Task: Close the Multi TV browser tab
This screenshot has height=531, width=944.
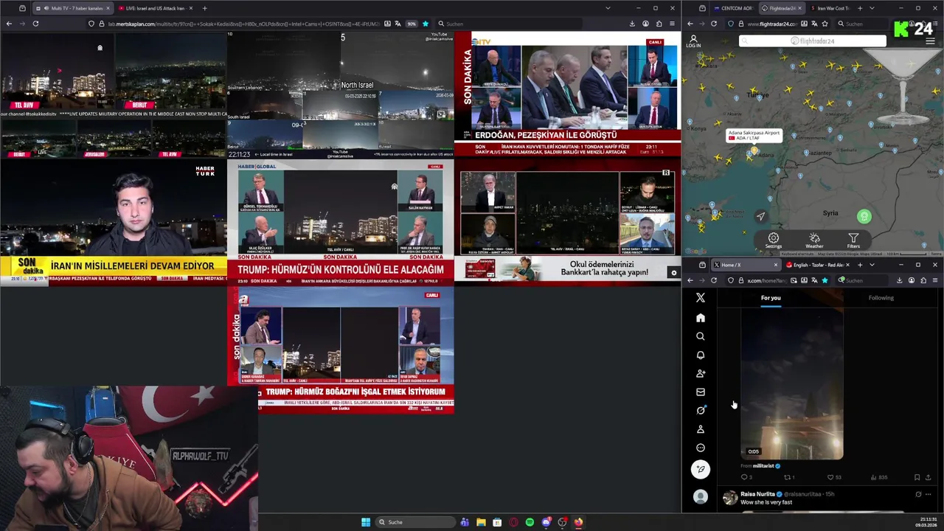Action: point(108,8)
